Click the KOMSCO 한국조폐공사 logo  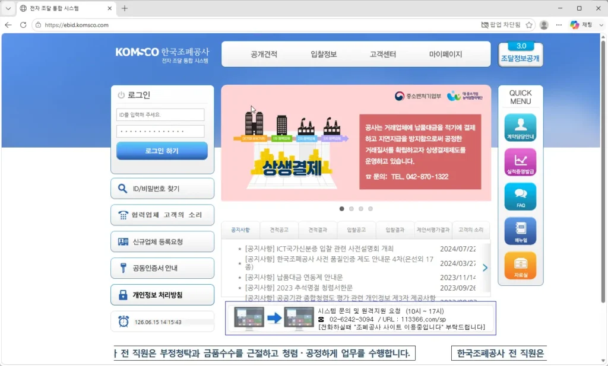(162, 55)
